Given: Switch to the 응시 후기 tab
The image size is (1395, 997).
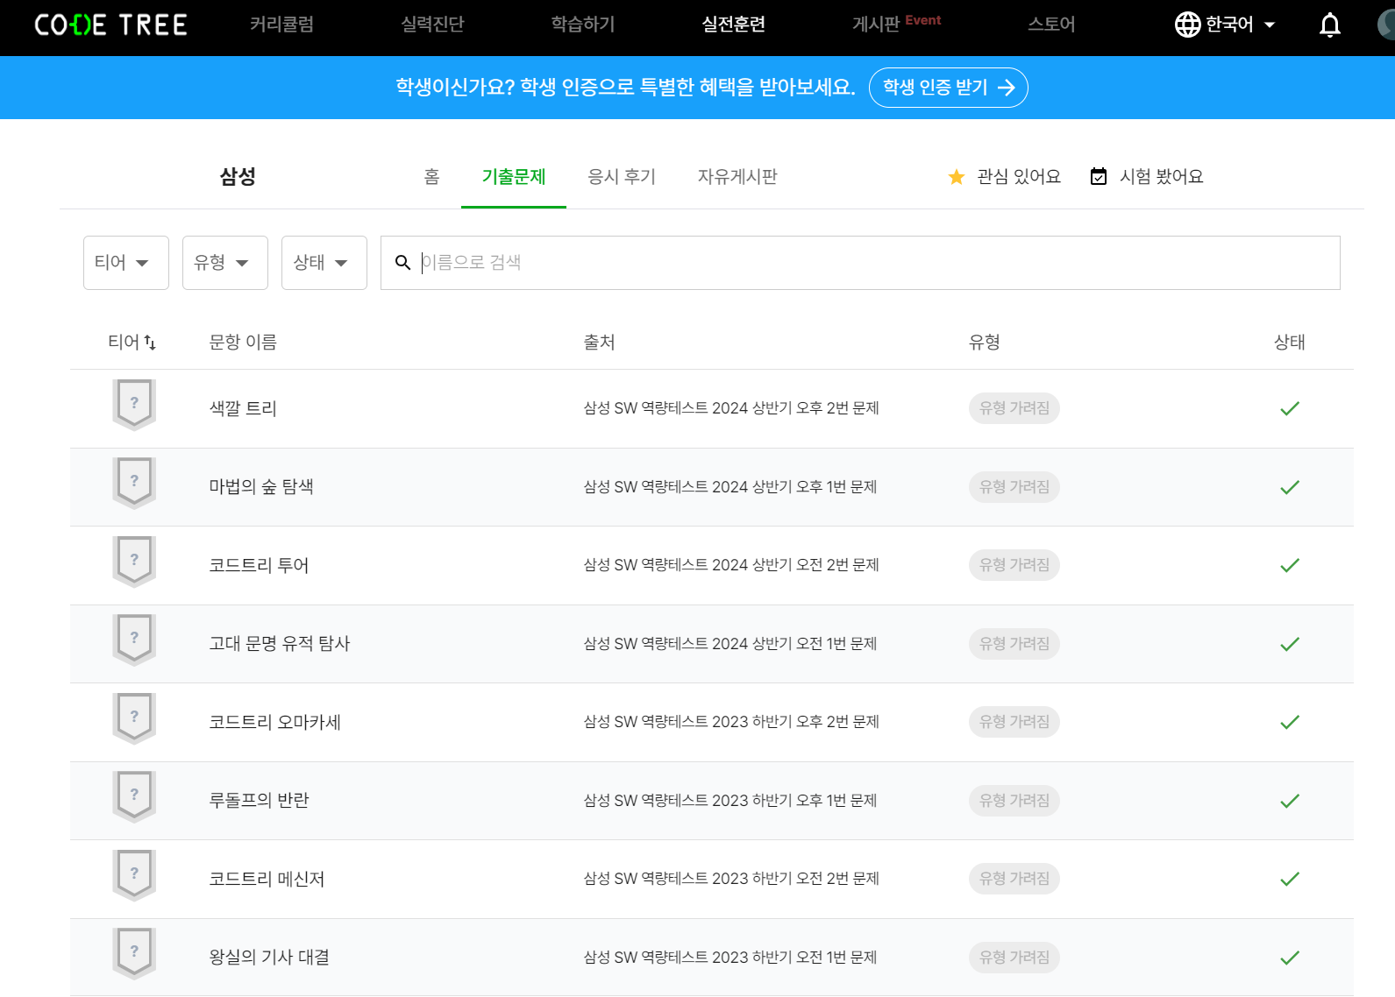Looking at the screenshot, I should (x=622, y=177).
